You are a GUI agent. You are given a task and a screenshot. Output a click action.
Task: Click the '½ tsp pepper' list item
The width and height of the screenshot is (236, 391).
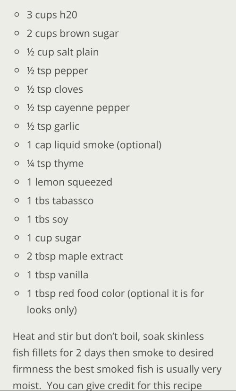[57, 71]
